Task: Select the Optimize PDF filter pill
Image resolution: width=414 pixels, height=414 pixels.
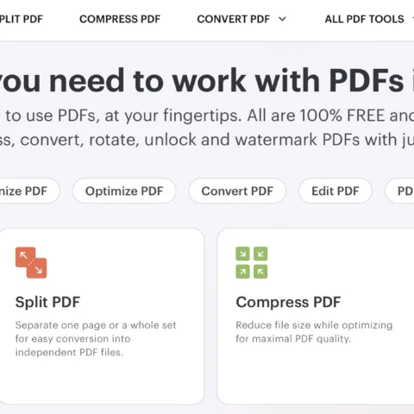Action: (x=124, y=191)
